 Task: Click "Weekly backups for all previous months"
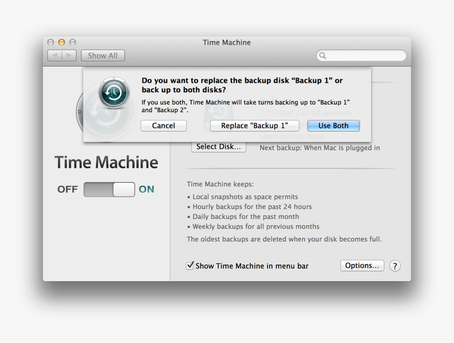[256, 226]
